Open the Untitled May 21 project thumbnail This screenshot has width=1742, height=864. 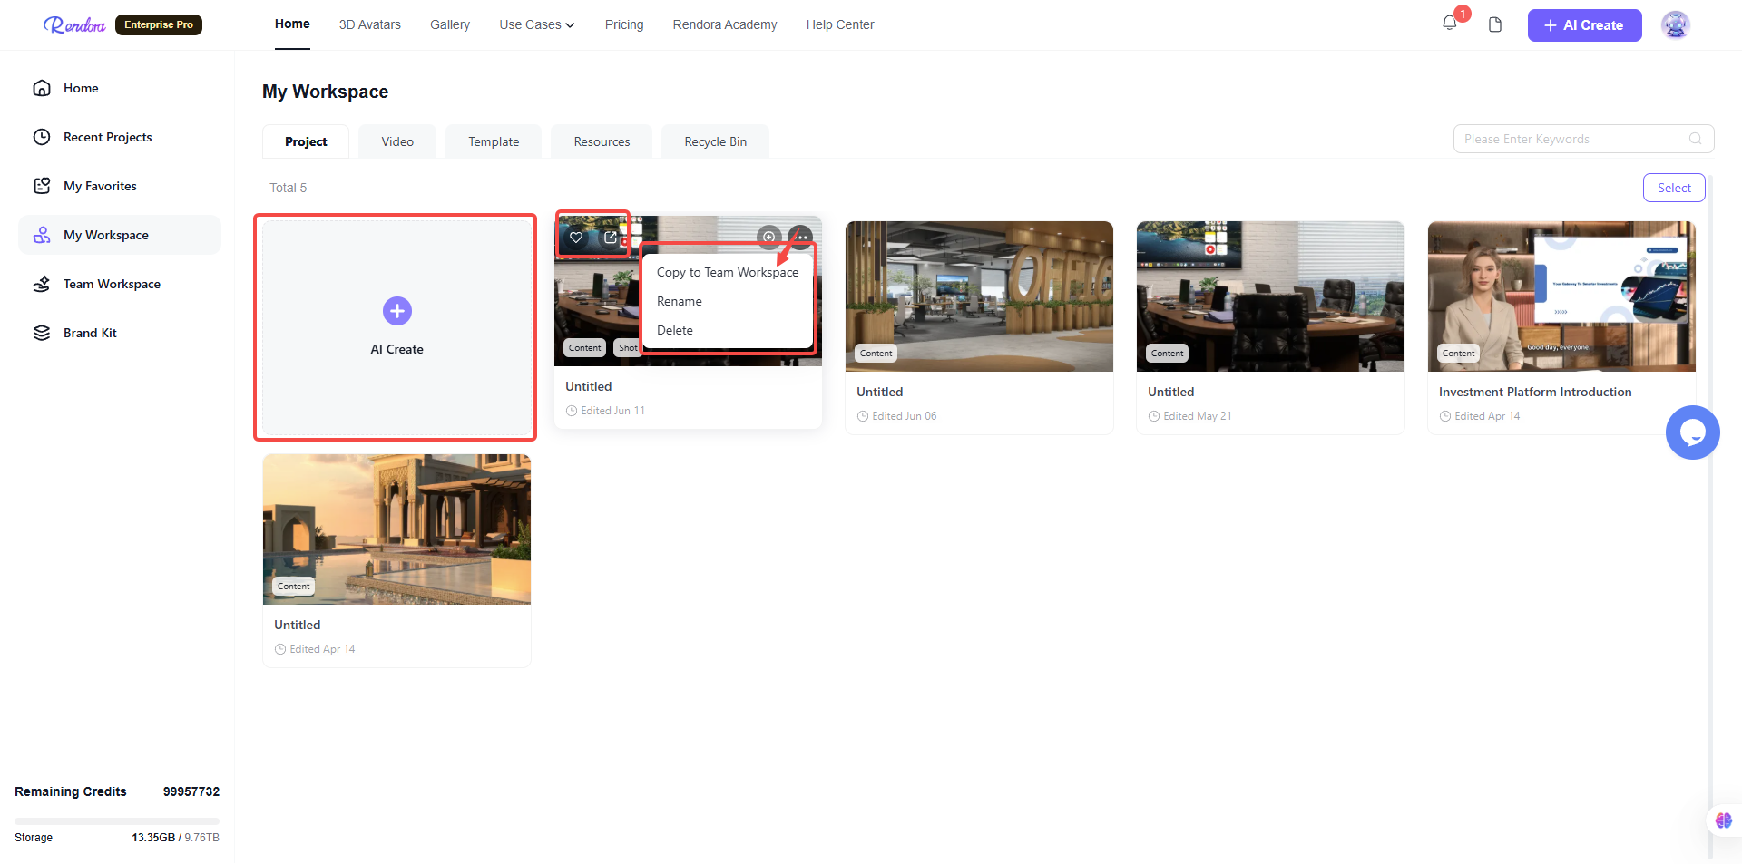tap(1270, 296)
